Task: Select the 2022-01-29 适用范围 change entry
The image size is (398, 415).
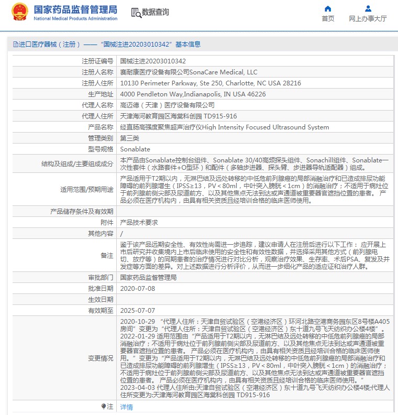Action: click(x=254, y=358)
